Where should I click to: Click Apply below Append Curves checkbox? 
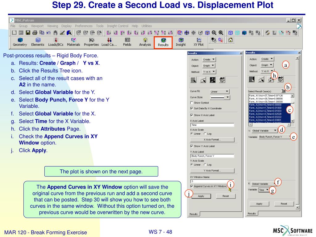pyautogui.click(x=201, y=196)
